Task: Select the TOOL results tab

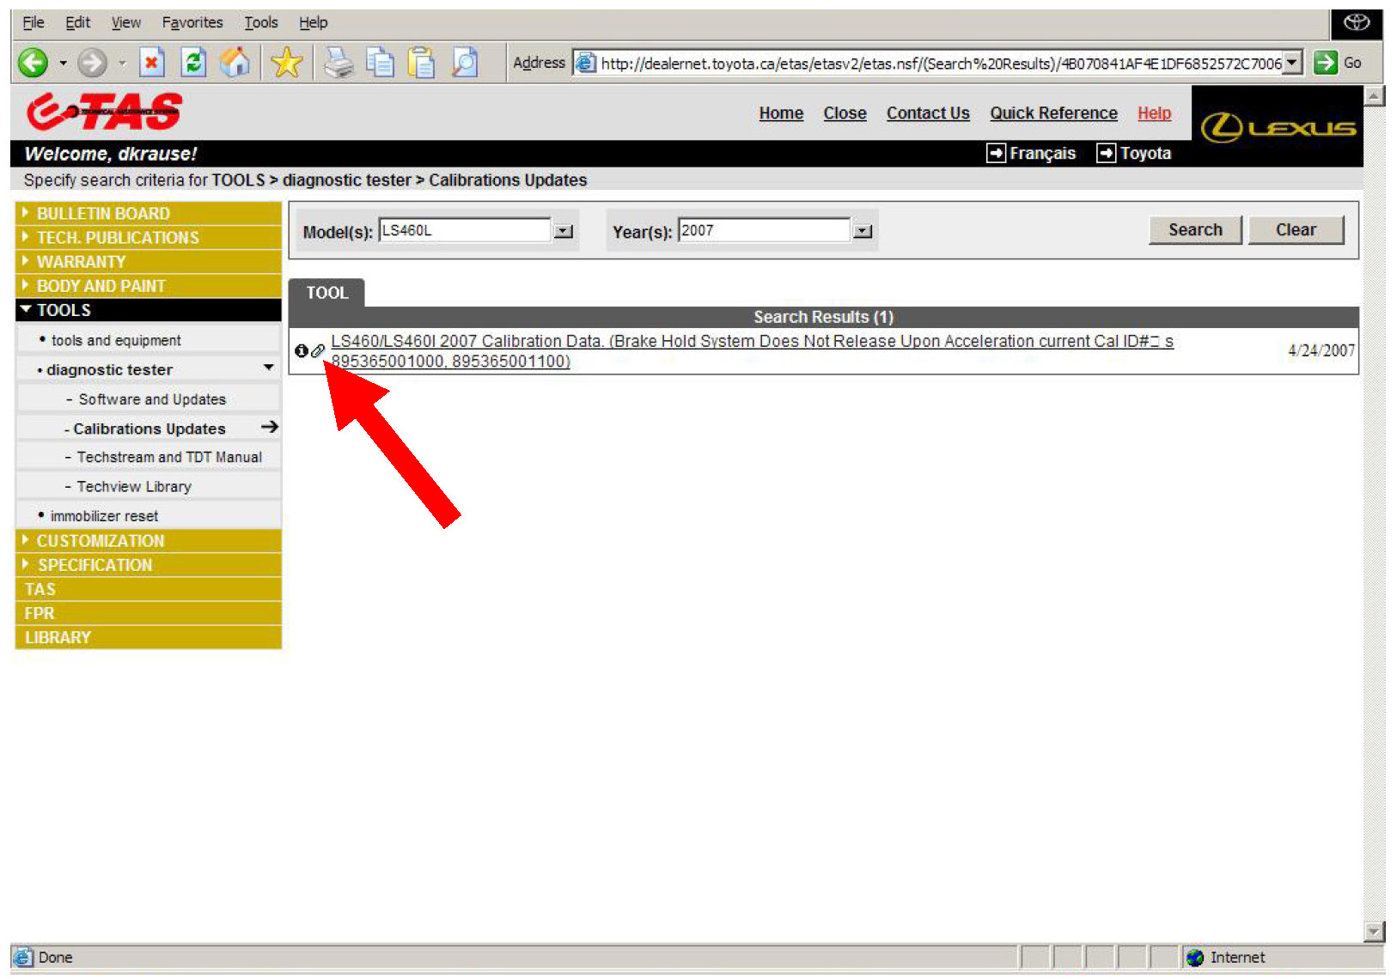Action: pyautogui.click(x=326, y=293)
